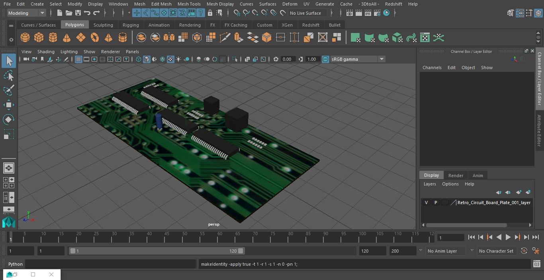The width and height of the screenshot is (544, 280).
Task: Toggle smooth shade all cube icon
Action: click(147, 59)
